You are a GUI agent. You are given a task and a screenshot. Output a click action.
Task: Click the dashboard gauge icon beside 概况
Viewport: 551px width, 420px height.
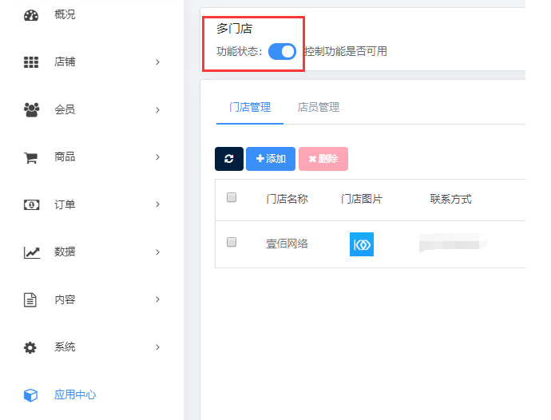(x=31, y=15)
